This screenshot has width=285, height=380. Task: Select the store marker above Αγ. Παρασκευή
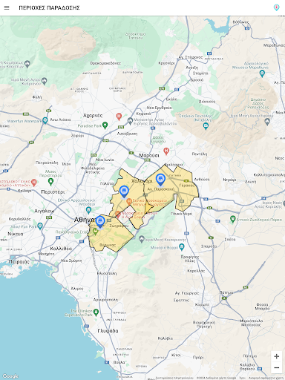point(160,180)
